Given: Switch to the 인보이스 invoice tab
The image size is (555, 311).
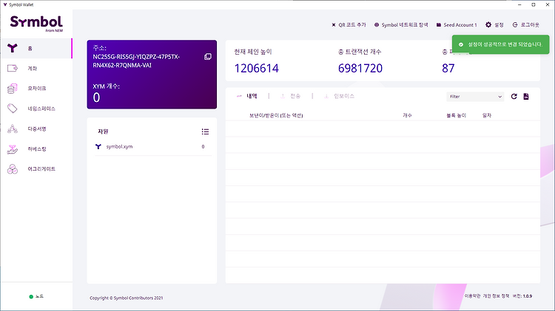Looking at the screenshot, I should pyautogui.click(x=339, y=96).
